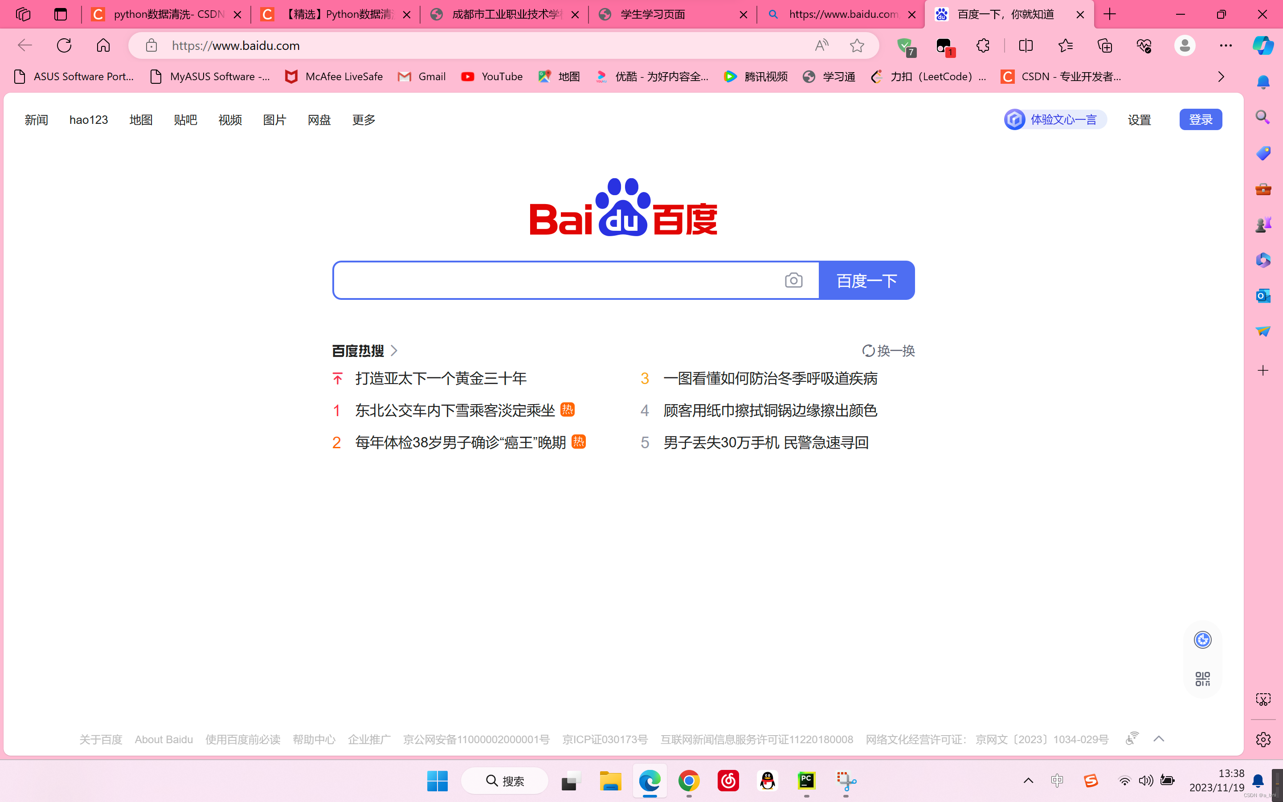Click the QR code icon
Viewport: 1283px width, 802px height.
pyautogui.click(x=1202, y=679)
